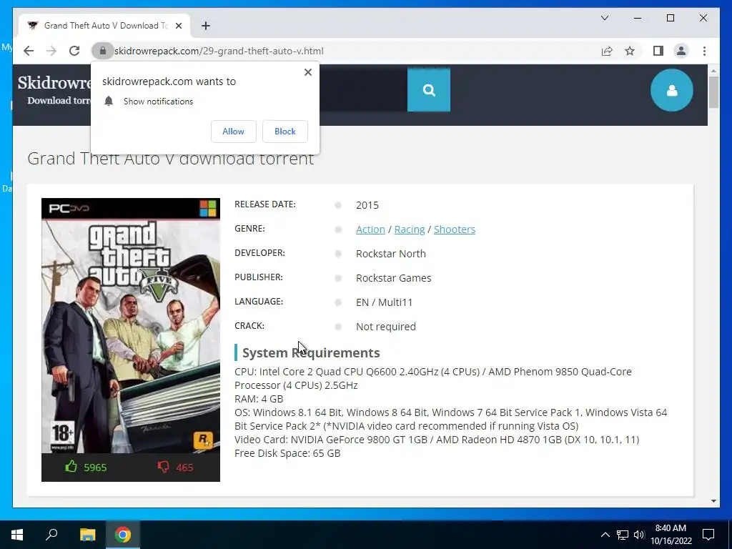Open the Chrome profile avatar
The height and width of the screenshot is (549, 732).
point(681,51)
